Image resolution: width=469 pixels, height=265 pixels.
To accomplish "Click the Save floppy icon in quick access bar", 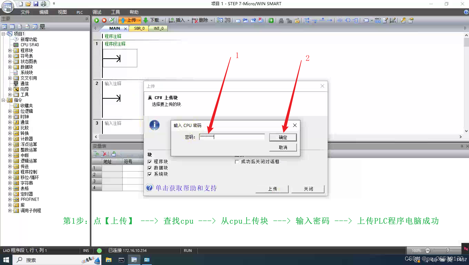I will (36, 4).
